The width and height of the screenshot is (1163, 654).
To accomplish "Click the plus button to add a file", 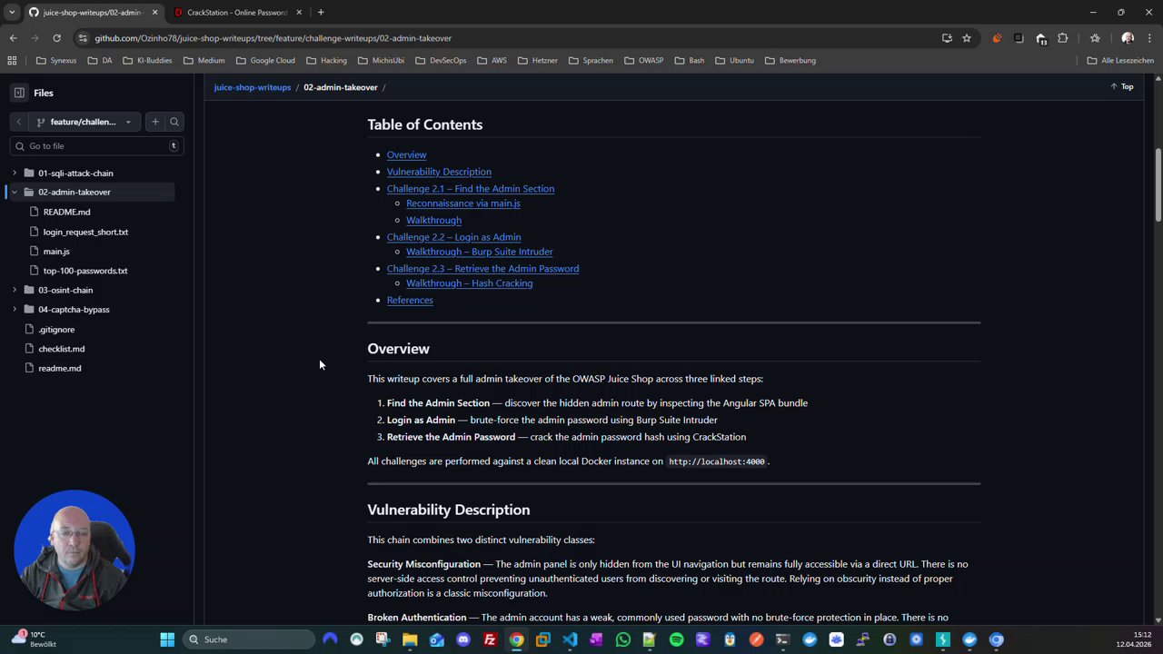I will (x=155, y=122).
